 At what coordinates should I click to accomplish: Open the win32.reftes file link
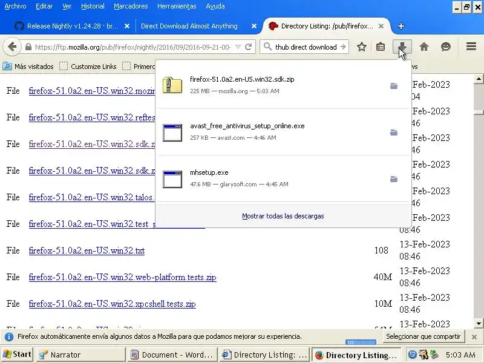coord(92,117)
